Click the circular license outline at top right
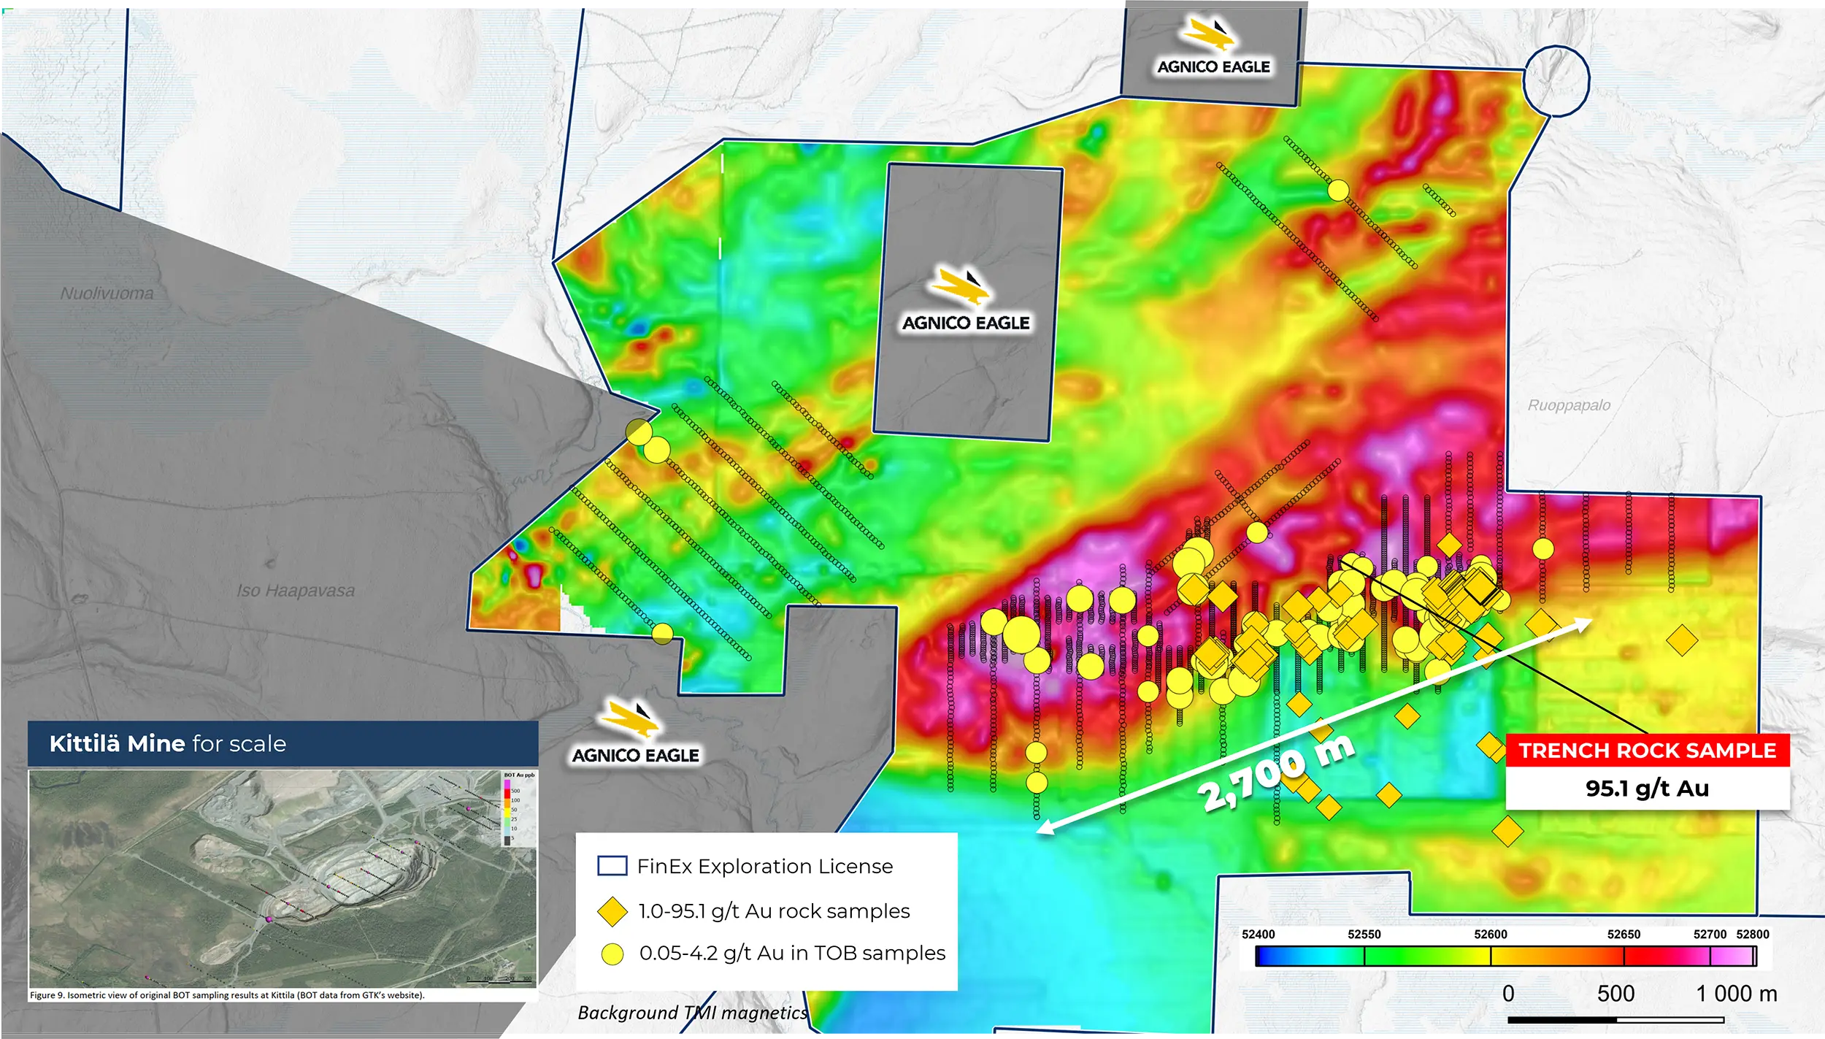Screen dimensions: 1825x1039 click(1556, 80)
